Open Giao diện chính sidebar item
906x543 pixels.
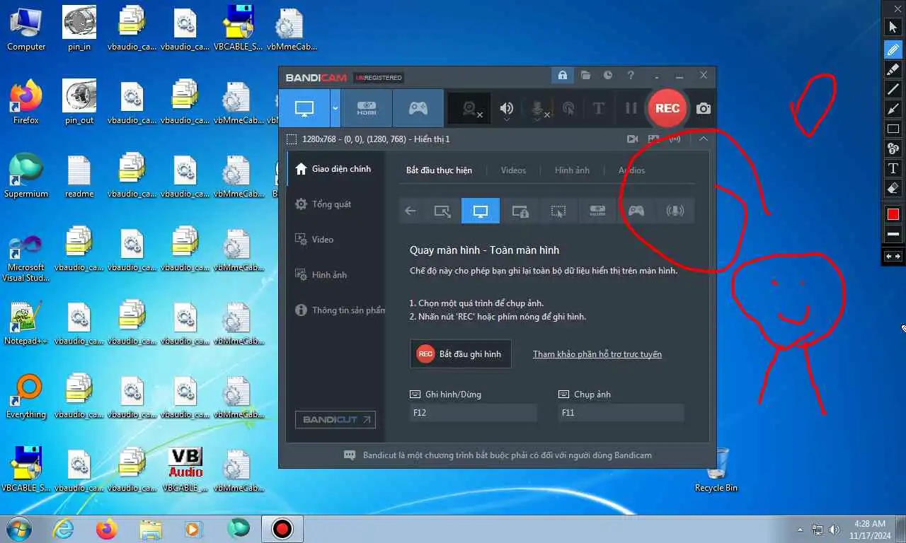336,169
